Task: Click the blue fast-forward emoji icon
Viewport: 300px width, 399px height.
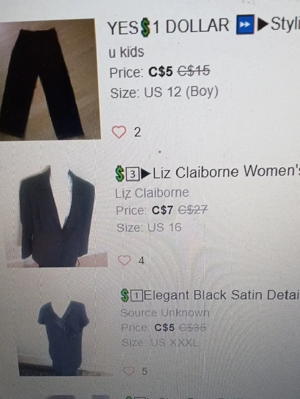Action: pos(245,24)
